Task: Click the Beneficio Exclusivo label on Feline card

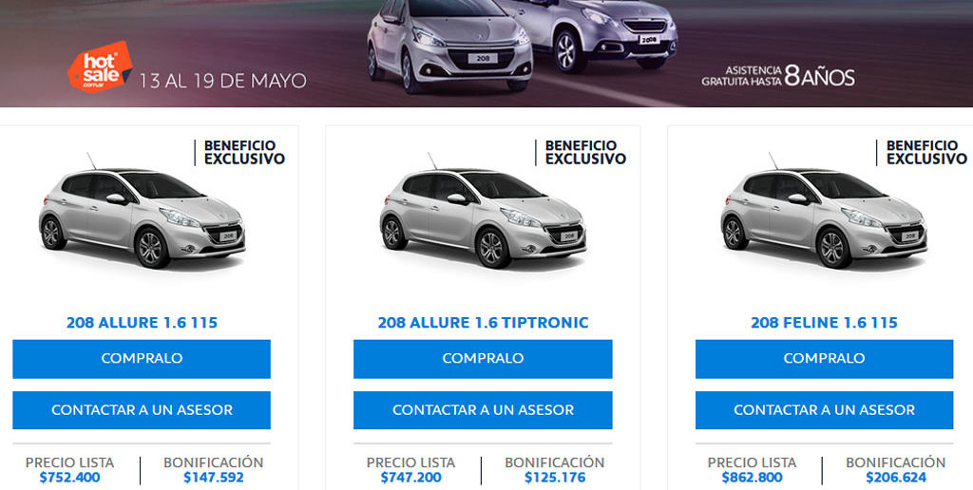Action: pyautogui.click(x=926, y=152)
